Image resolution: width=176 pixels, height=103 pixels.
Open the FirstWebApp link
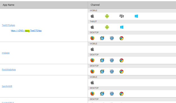click(x=9, y=70)
